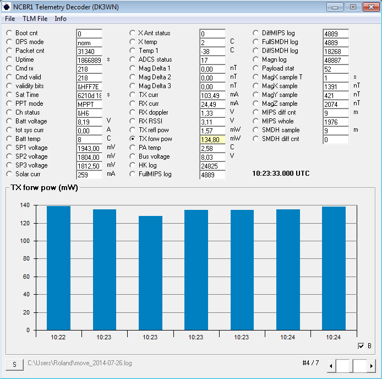
Task: Open the File menu
Action: (10, 19)
